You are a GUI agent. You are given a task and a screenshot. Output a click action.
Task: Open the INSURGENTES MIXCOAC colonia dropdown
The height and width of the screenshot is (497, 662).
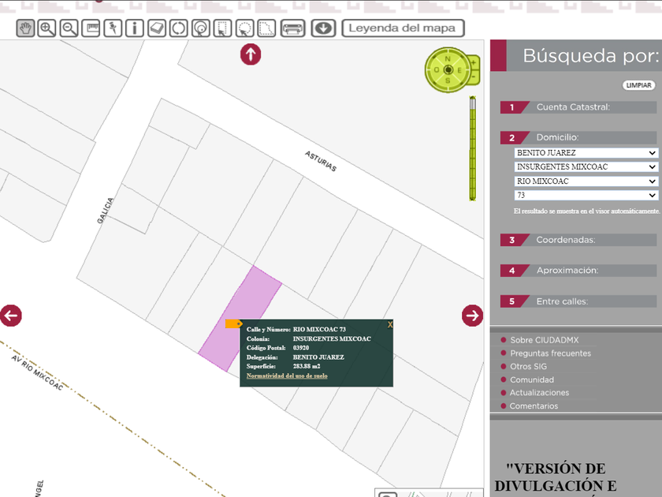click(586, 167)
